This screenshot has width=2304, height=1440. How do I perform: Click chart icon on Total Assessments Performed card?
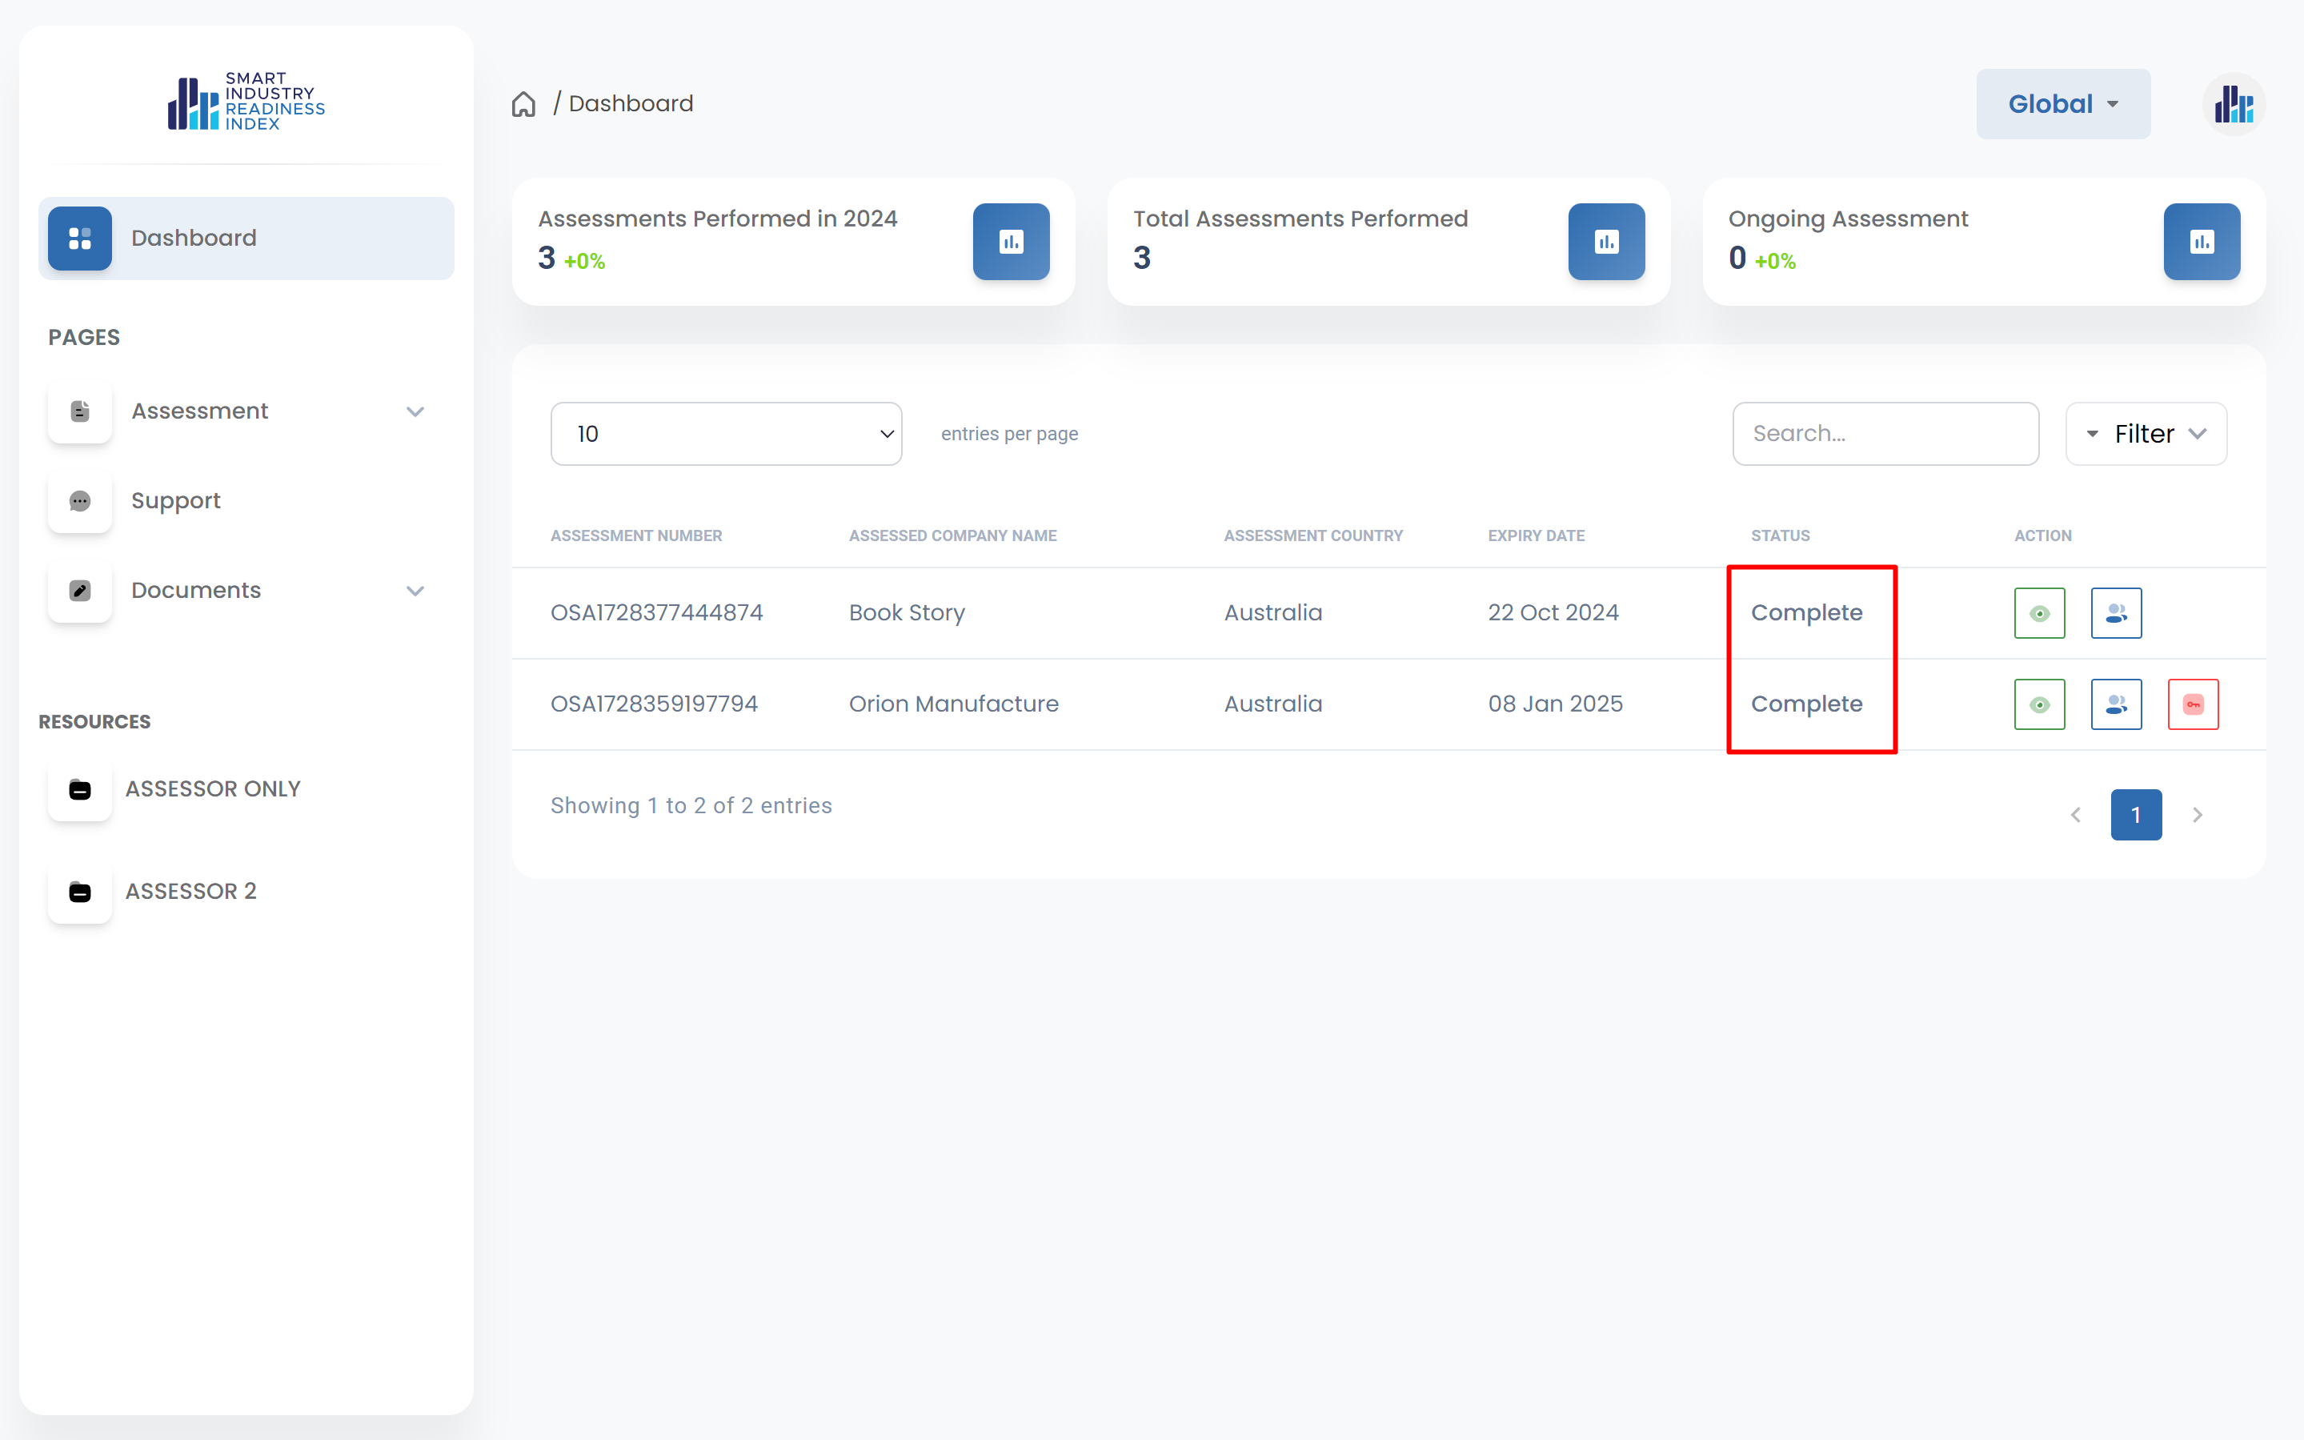click(x=1606, y=242)
